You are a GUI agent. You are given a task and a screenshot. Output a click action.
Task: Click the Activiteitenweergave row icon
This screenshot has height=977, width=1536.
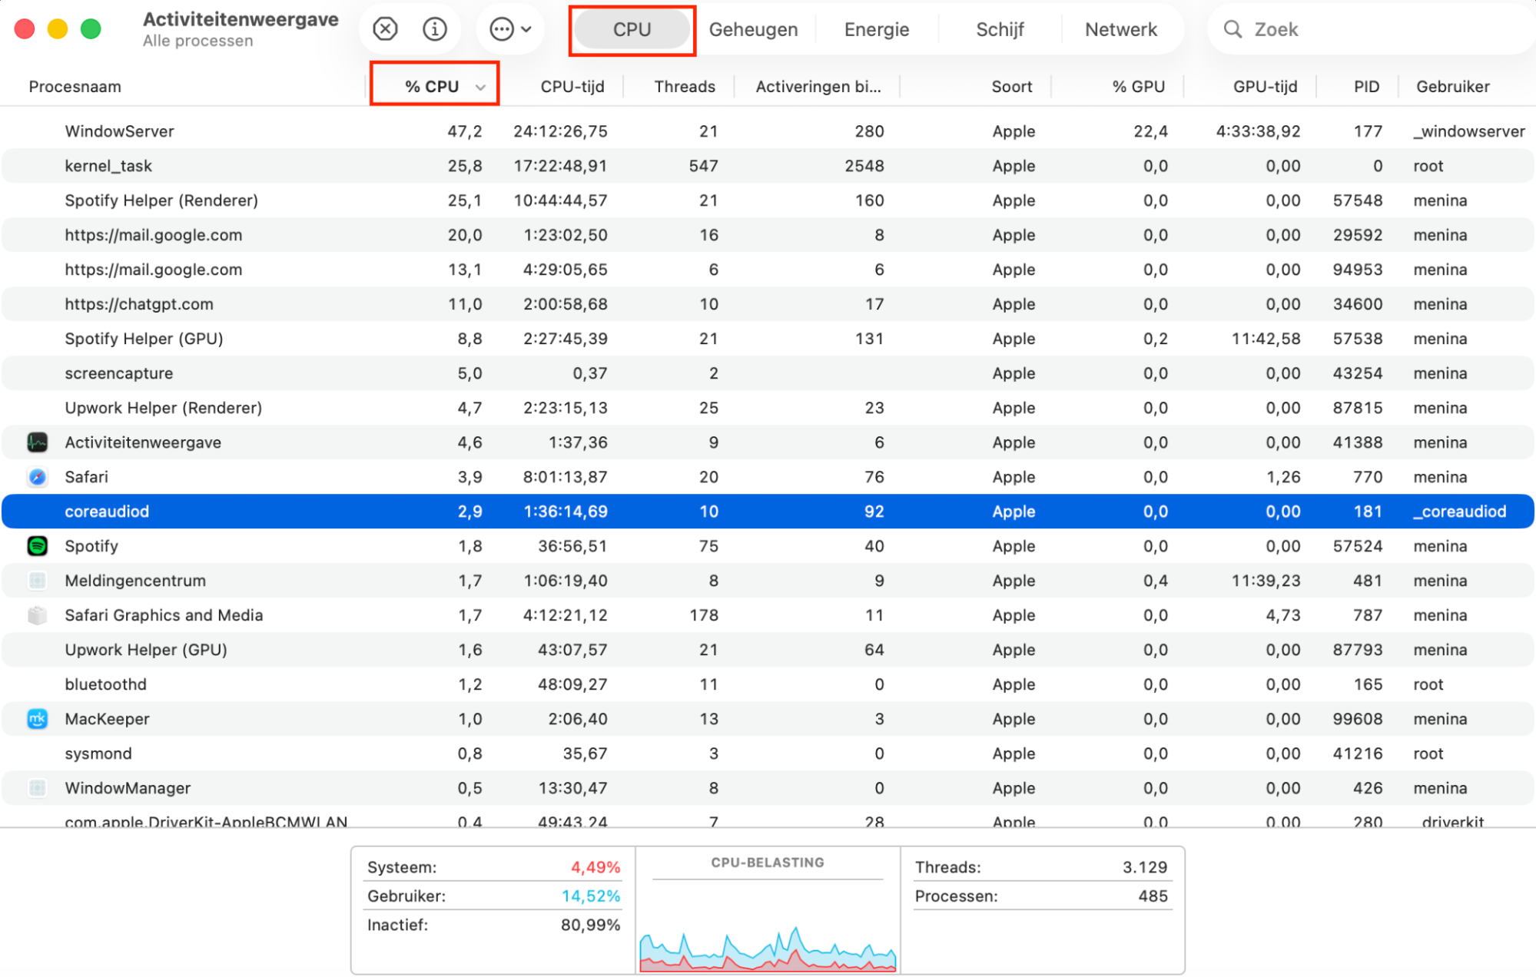[36, 442]
